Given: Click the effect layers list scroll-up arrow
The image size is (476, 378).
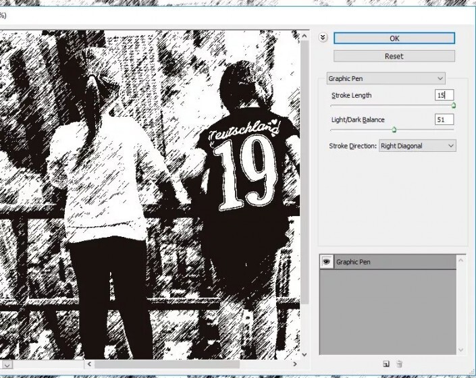Looking at the screenshot, I should pos(462,259).
